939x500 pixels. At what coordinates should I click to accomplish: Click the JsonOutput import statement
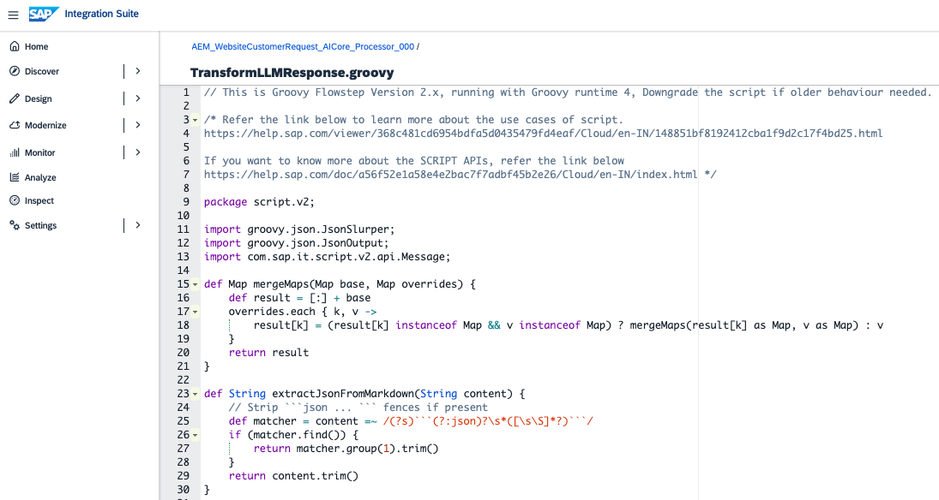(297, 243)
